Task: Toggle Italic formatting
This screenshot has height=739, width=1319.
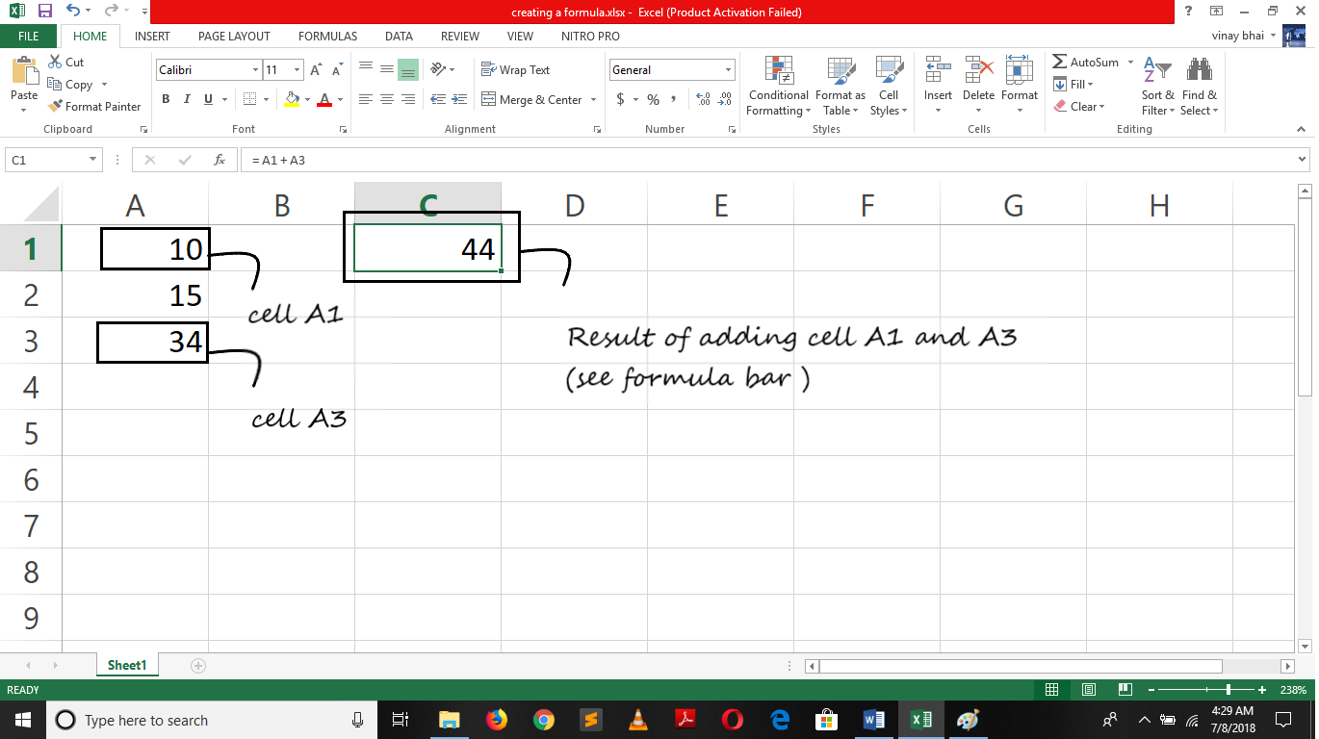Action: click(x=186, y=99)
